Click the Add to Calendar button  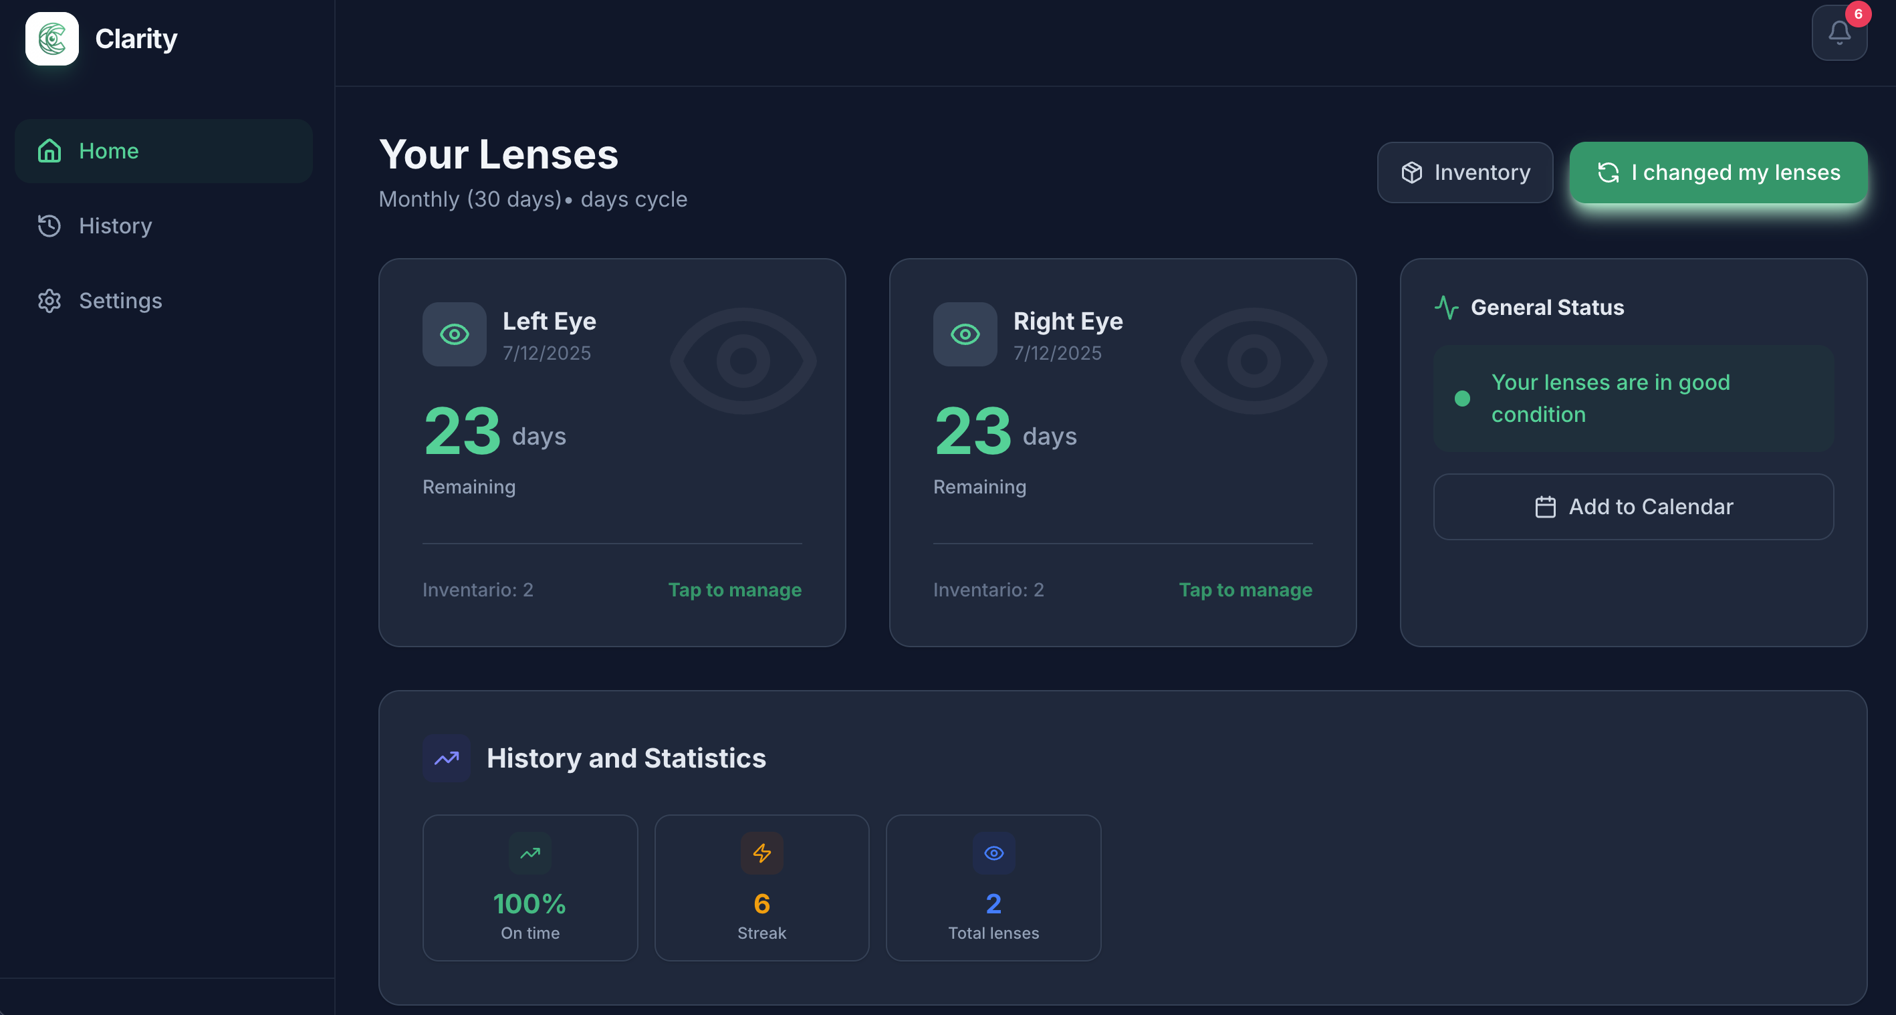1633,506
